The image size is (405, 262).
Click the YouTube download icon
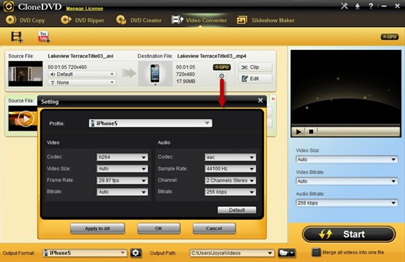coord(44,37)
